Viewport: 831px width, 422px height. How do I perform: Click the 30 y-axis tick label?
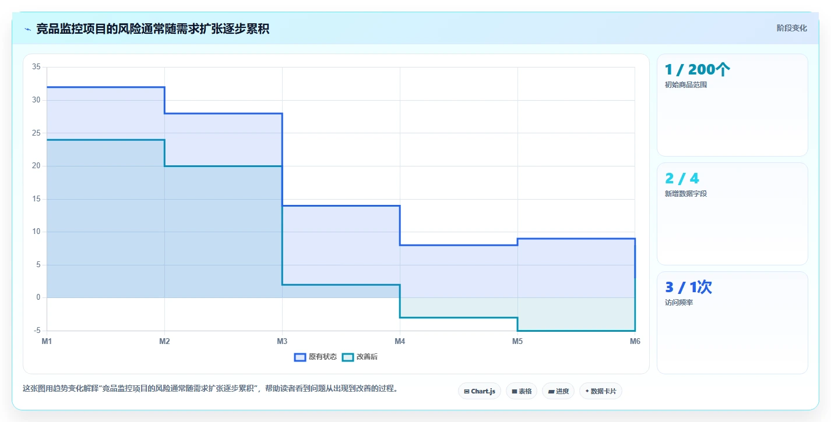click(x=36, y=100)
